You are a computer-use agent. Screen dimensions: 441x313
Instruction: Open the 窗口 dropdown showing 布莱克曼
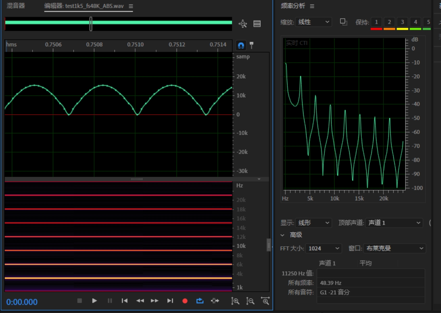click(394, 248)
